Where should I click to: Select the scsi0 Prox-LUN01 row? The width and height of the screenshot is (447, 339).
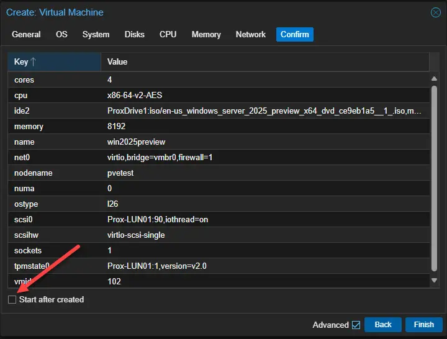click(x=217, y=220)
